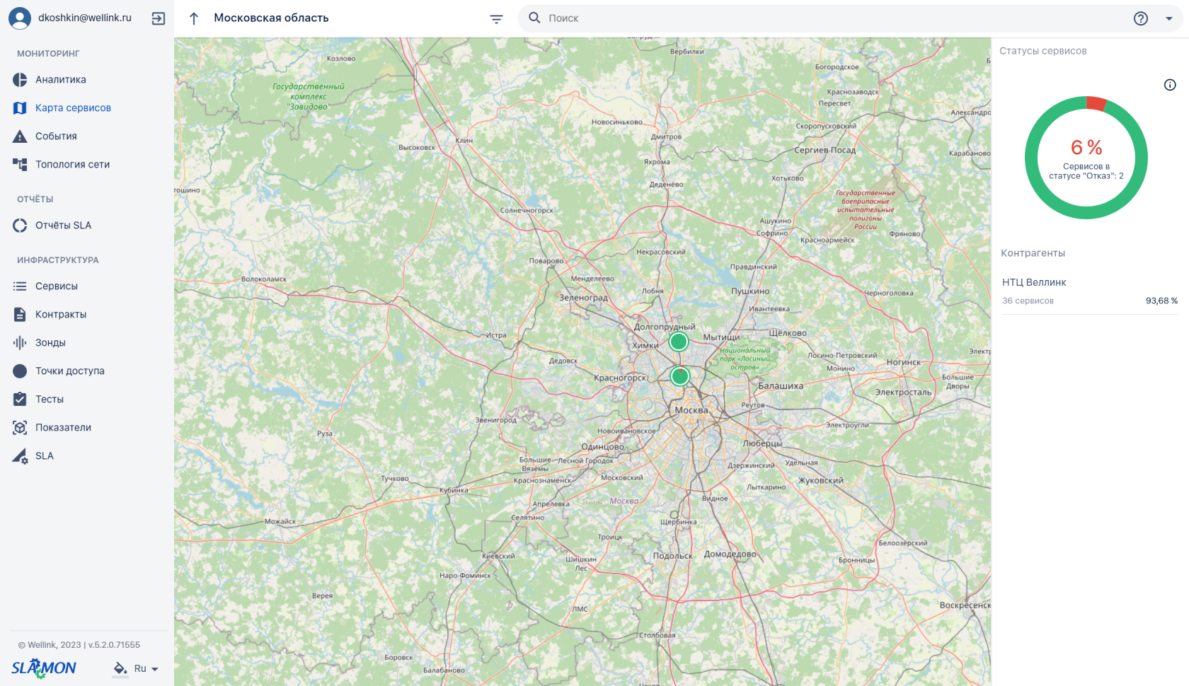
Task: Click the dkoshkin@wellink.ru username
Action: (85, 18)
